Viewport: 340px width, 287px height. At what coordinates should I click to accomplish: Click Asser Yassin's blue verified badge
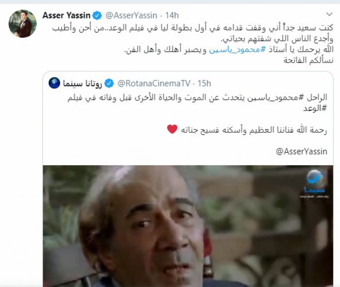[x=97, y=16]
